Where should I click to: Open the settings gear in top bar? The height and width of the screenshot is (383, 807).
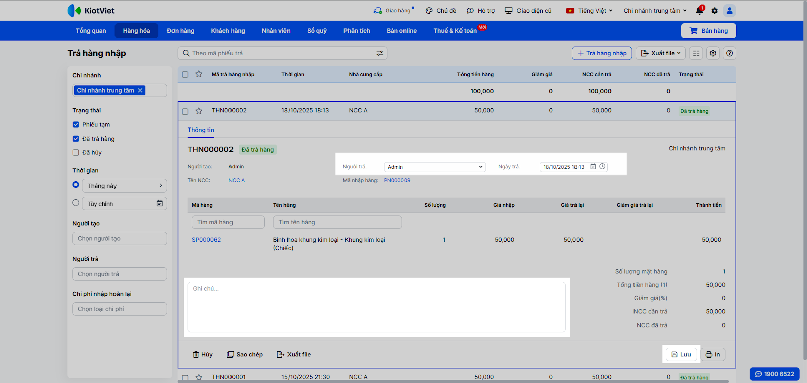pos(714,11)
